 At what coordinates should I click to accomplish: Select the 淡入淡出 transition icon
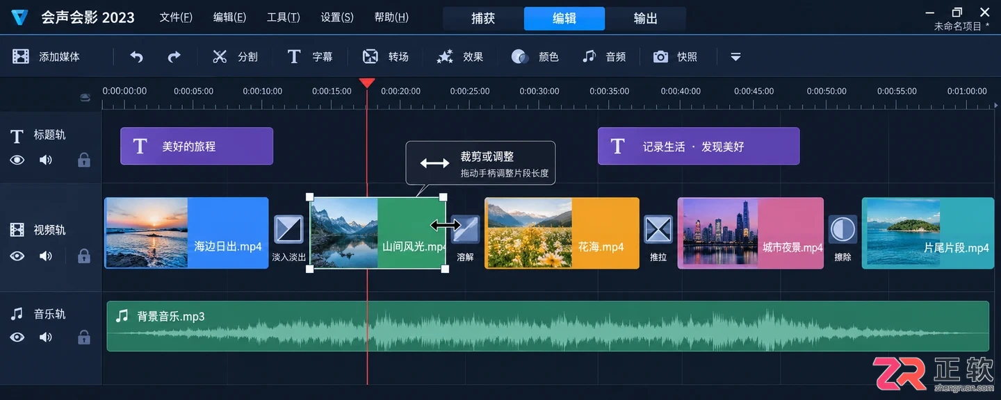[288, 229]
